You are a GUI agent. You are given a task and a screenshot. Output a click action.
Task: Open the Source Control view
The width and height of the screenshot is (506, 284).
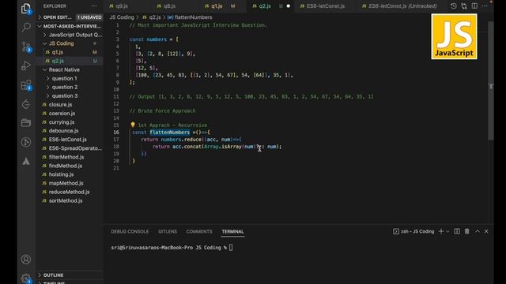pyautogui.click(x=26, y=47)
